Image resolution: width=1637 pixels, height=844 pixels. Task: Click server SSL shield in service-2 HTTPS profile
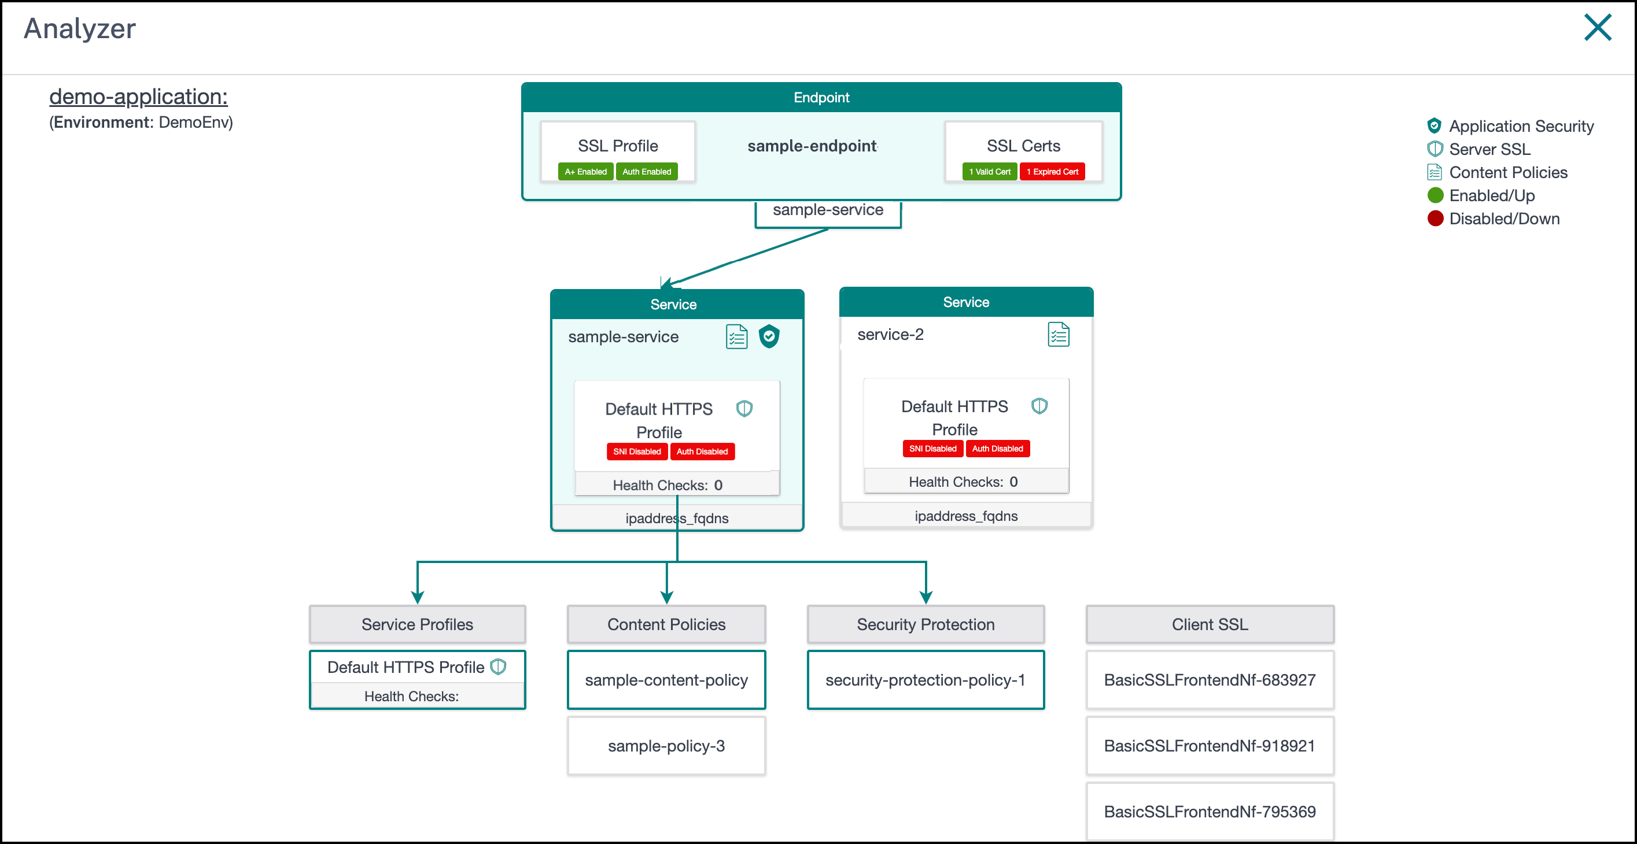[x=1039, y=406]
